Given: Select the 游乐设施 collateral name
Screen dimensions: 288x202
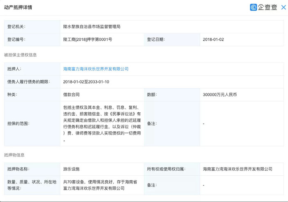Looking at the screenshot, I should (x=71, y=169).
